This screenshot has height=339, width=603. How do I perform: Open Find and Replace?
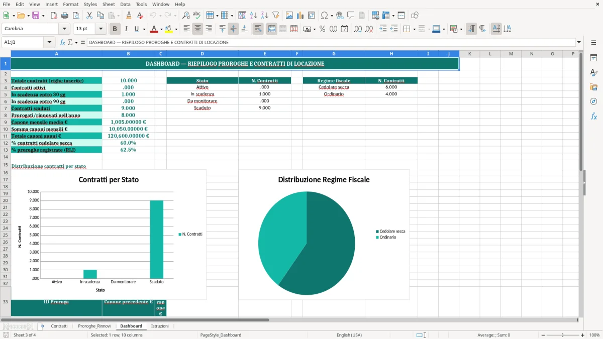click(186, 16)
